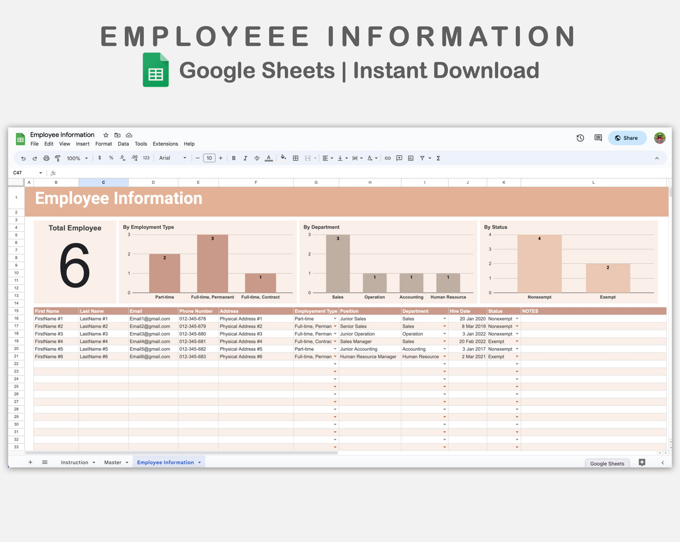Toggle strikethrough formatting
The height and width of the screenshot is (542, 680).
click(257, 158)
